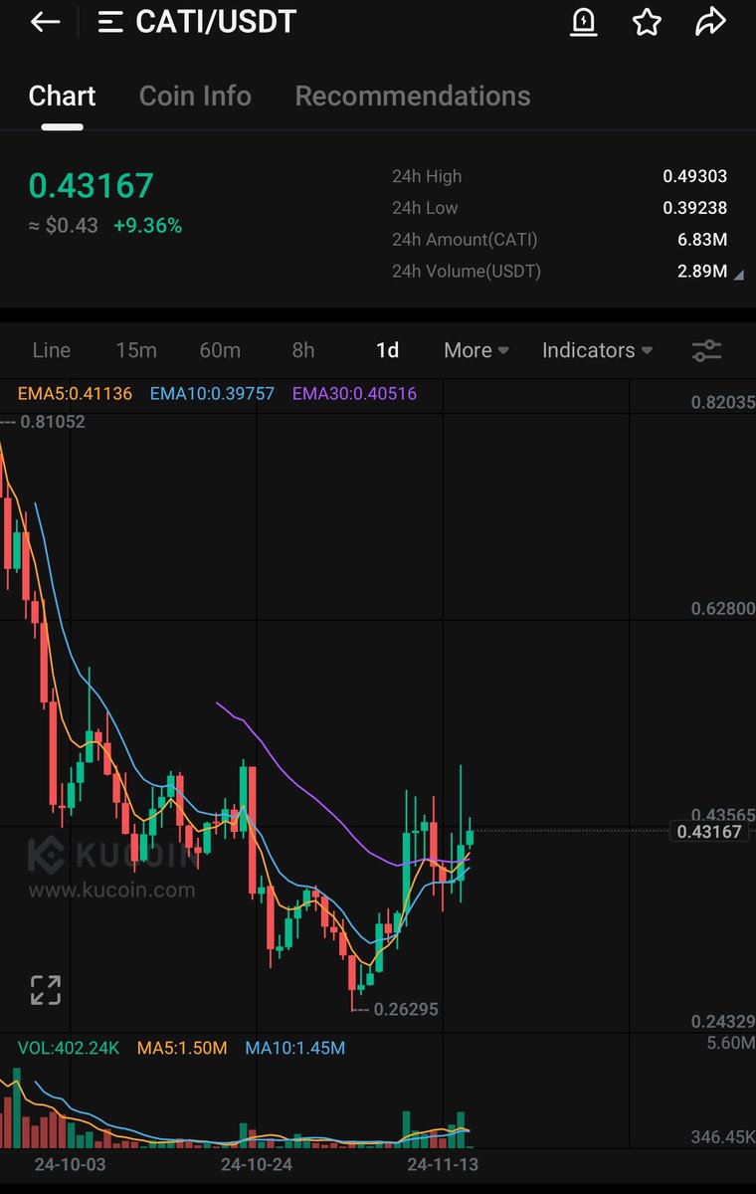Click the 24h High value 0.49303
Image resolution: width=756 pixels, height=1194 pixels.
coord(695,176)
